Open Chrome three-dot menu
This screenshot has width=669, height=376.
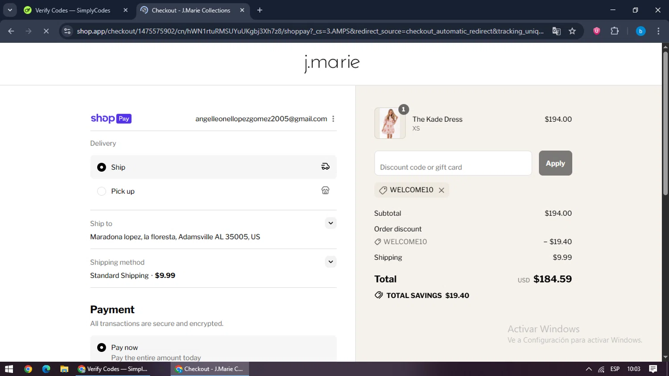coord(658,31)
